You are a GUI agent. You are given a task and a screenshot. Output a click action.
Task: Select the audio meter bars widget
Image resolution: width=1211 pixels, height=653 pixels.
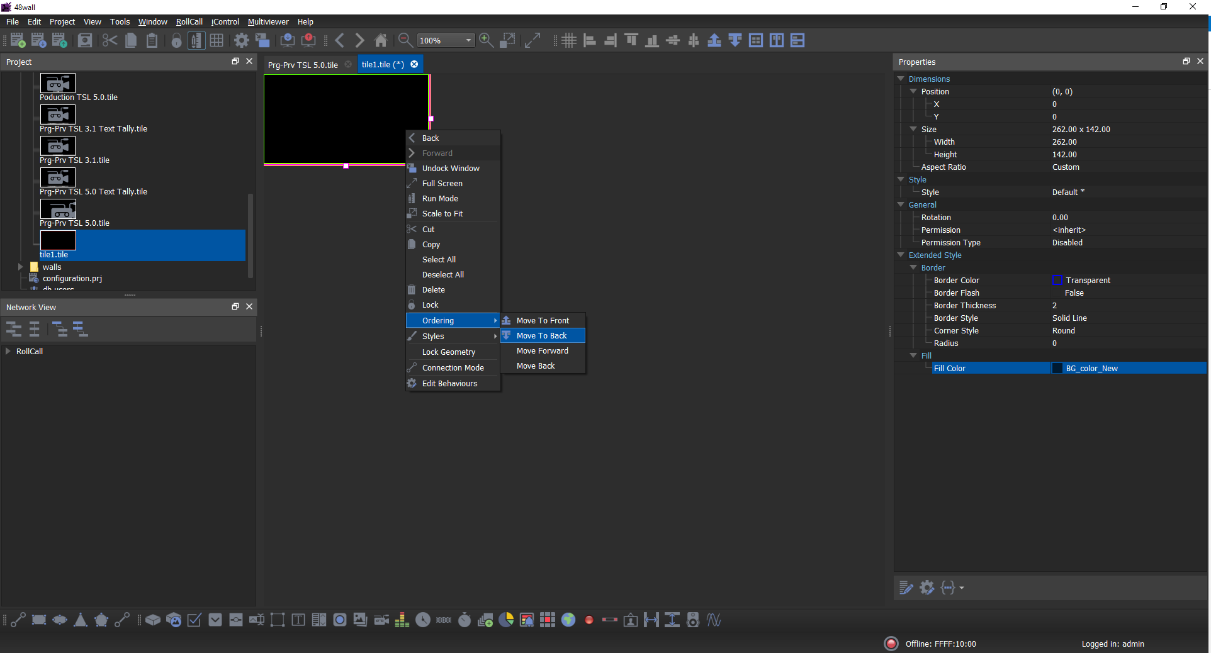(402, 620)
